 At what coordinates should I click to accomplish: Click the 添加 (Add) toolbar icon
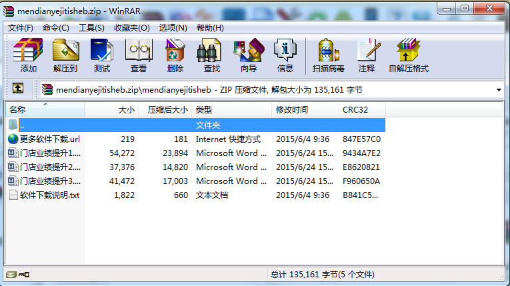(x=28, y=51)
